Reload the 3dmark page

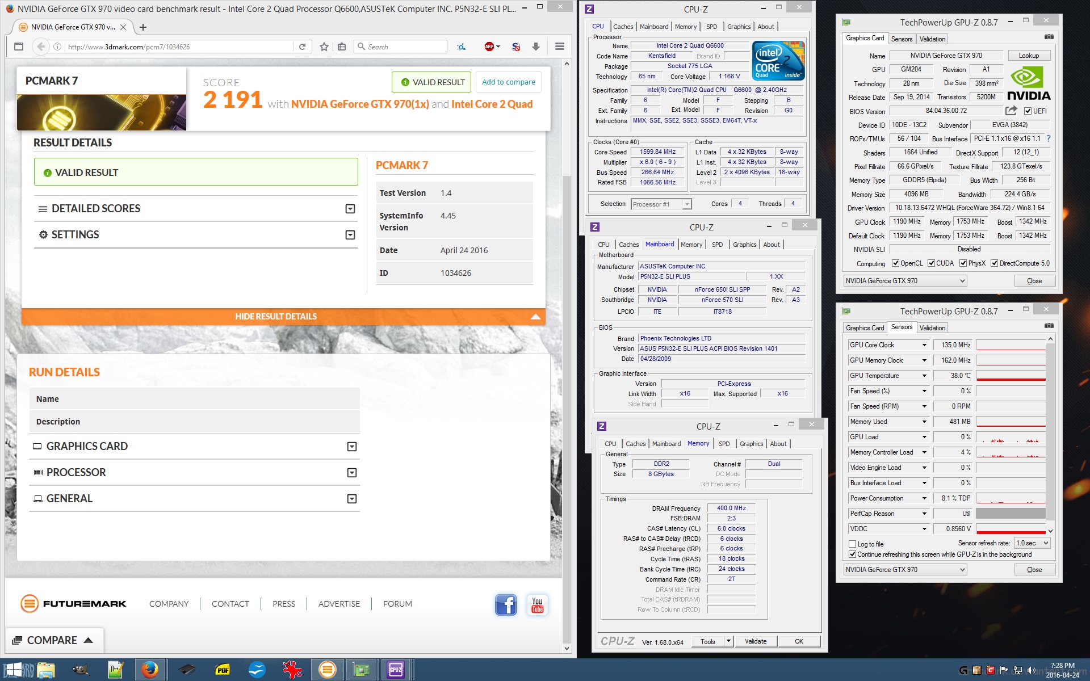tap(303, 47)
